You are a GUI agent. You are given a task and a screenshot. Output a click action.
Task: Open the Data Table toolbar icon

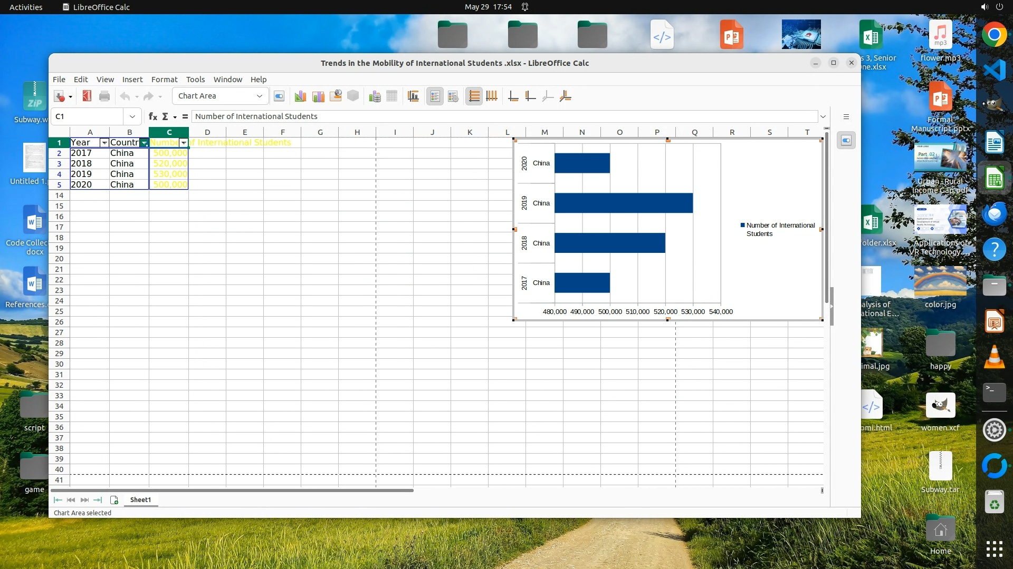[391, 96]
